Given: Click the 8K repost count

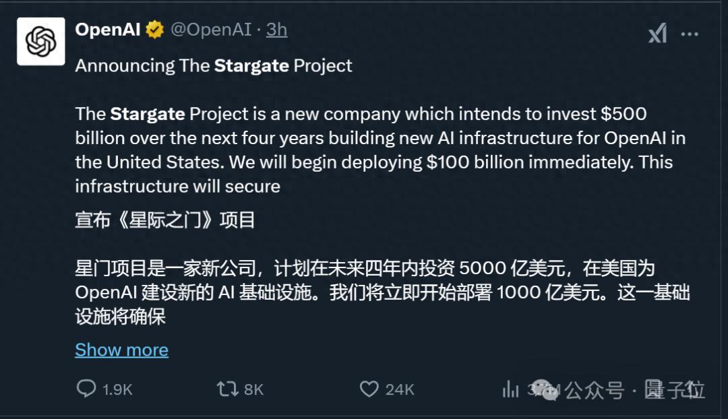Looking at the screenshot, I should tap(253, 389).
